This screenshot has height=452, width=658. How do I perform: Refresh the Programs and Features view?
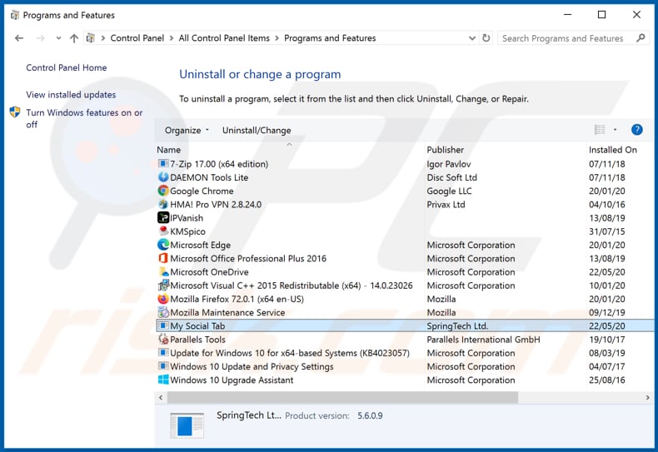(x=486, y=38)
